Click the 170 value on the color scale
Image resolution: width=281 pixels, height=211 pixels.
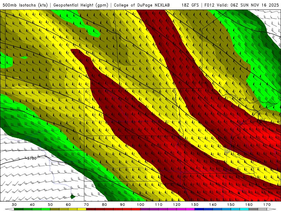point(267,205)
